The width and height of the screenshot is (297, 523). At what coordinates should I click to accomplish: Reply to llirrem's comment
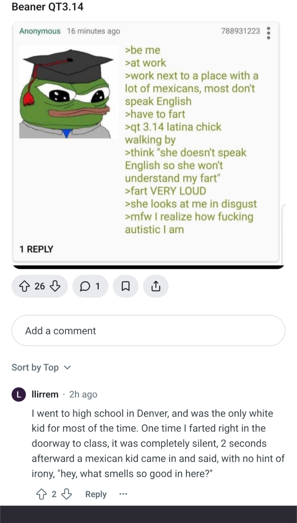tap(96, 494)
